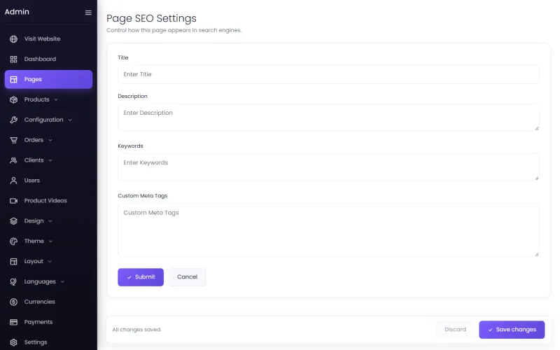Image resolution: width=560 pixels, height=350 pixels.
Task: Click the Currencies dollar icon
Action: (x=13, y=302)
